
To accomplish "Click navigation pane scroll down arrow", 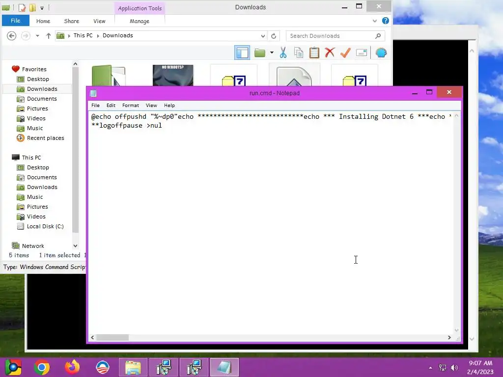I will [75, 246].
